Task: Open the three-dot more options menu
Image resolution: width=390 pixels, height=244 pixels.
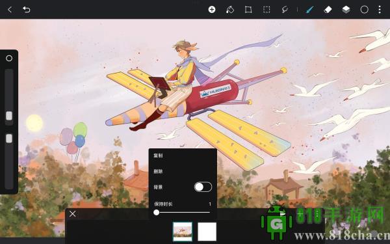Action: 380,10
